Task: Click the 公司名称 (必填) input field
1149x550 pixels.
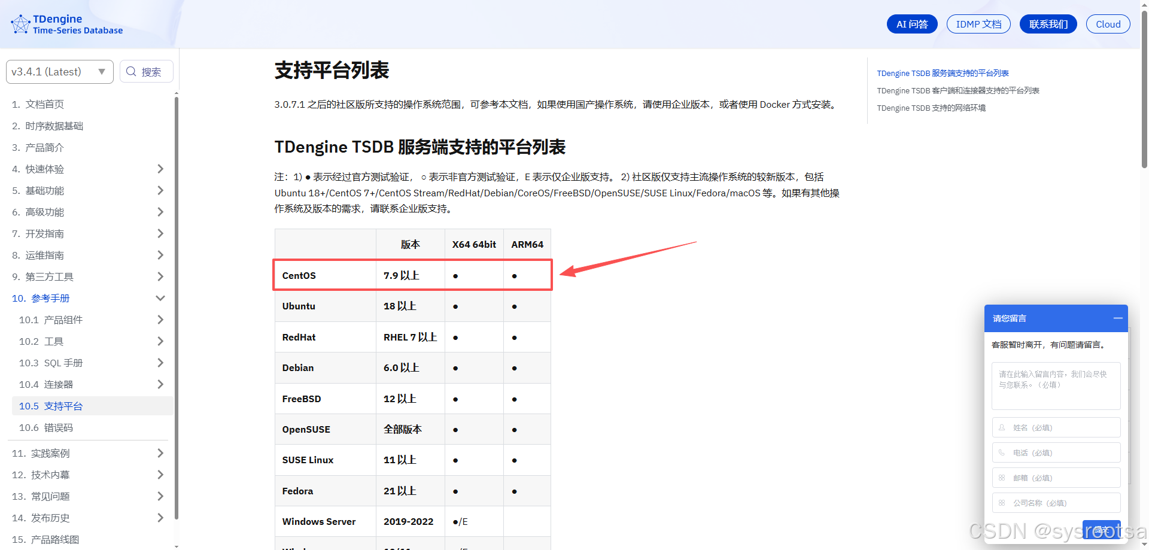Action: tap(1056, 503)
